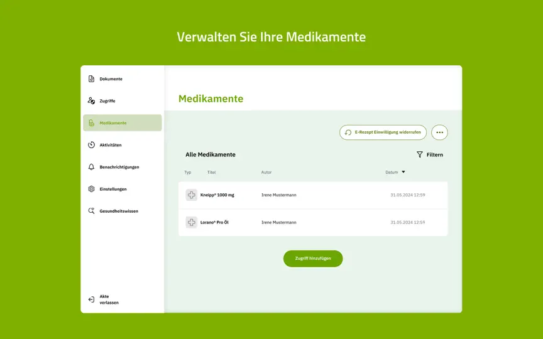Click the Alle Medikamente heading
This screenshot has width=543, height=339.
pyautogui.click(x=210, y=154)
